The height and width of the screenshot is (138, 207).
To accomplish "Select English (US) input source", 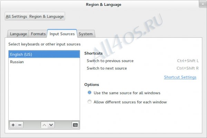I will click(44, 54).
